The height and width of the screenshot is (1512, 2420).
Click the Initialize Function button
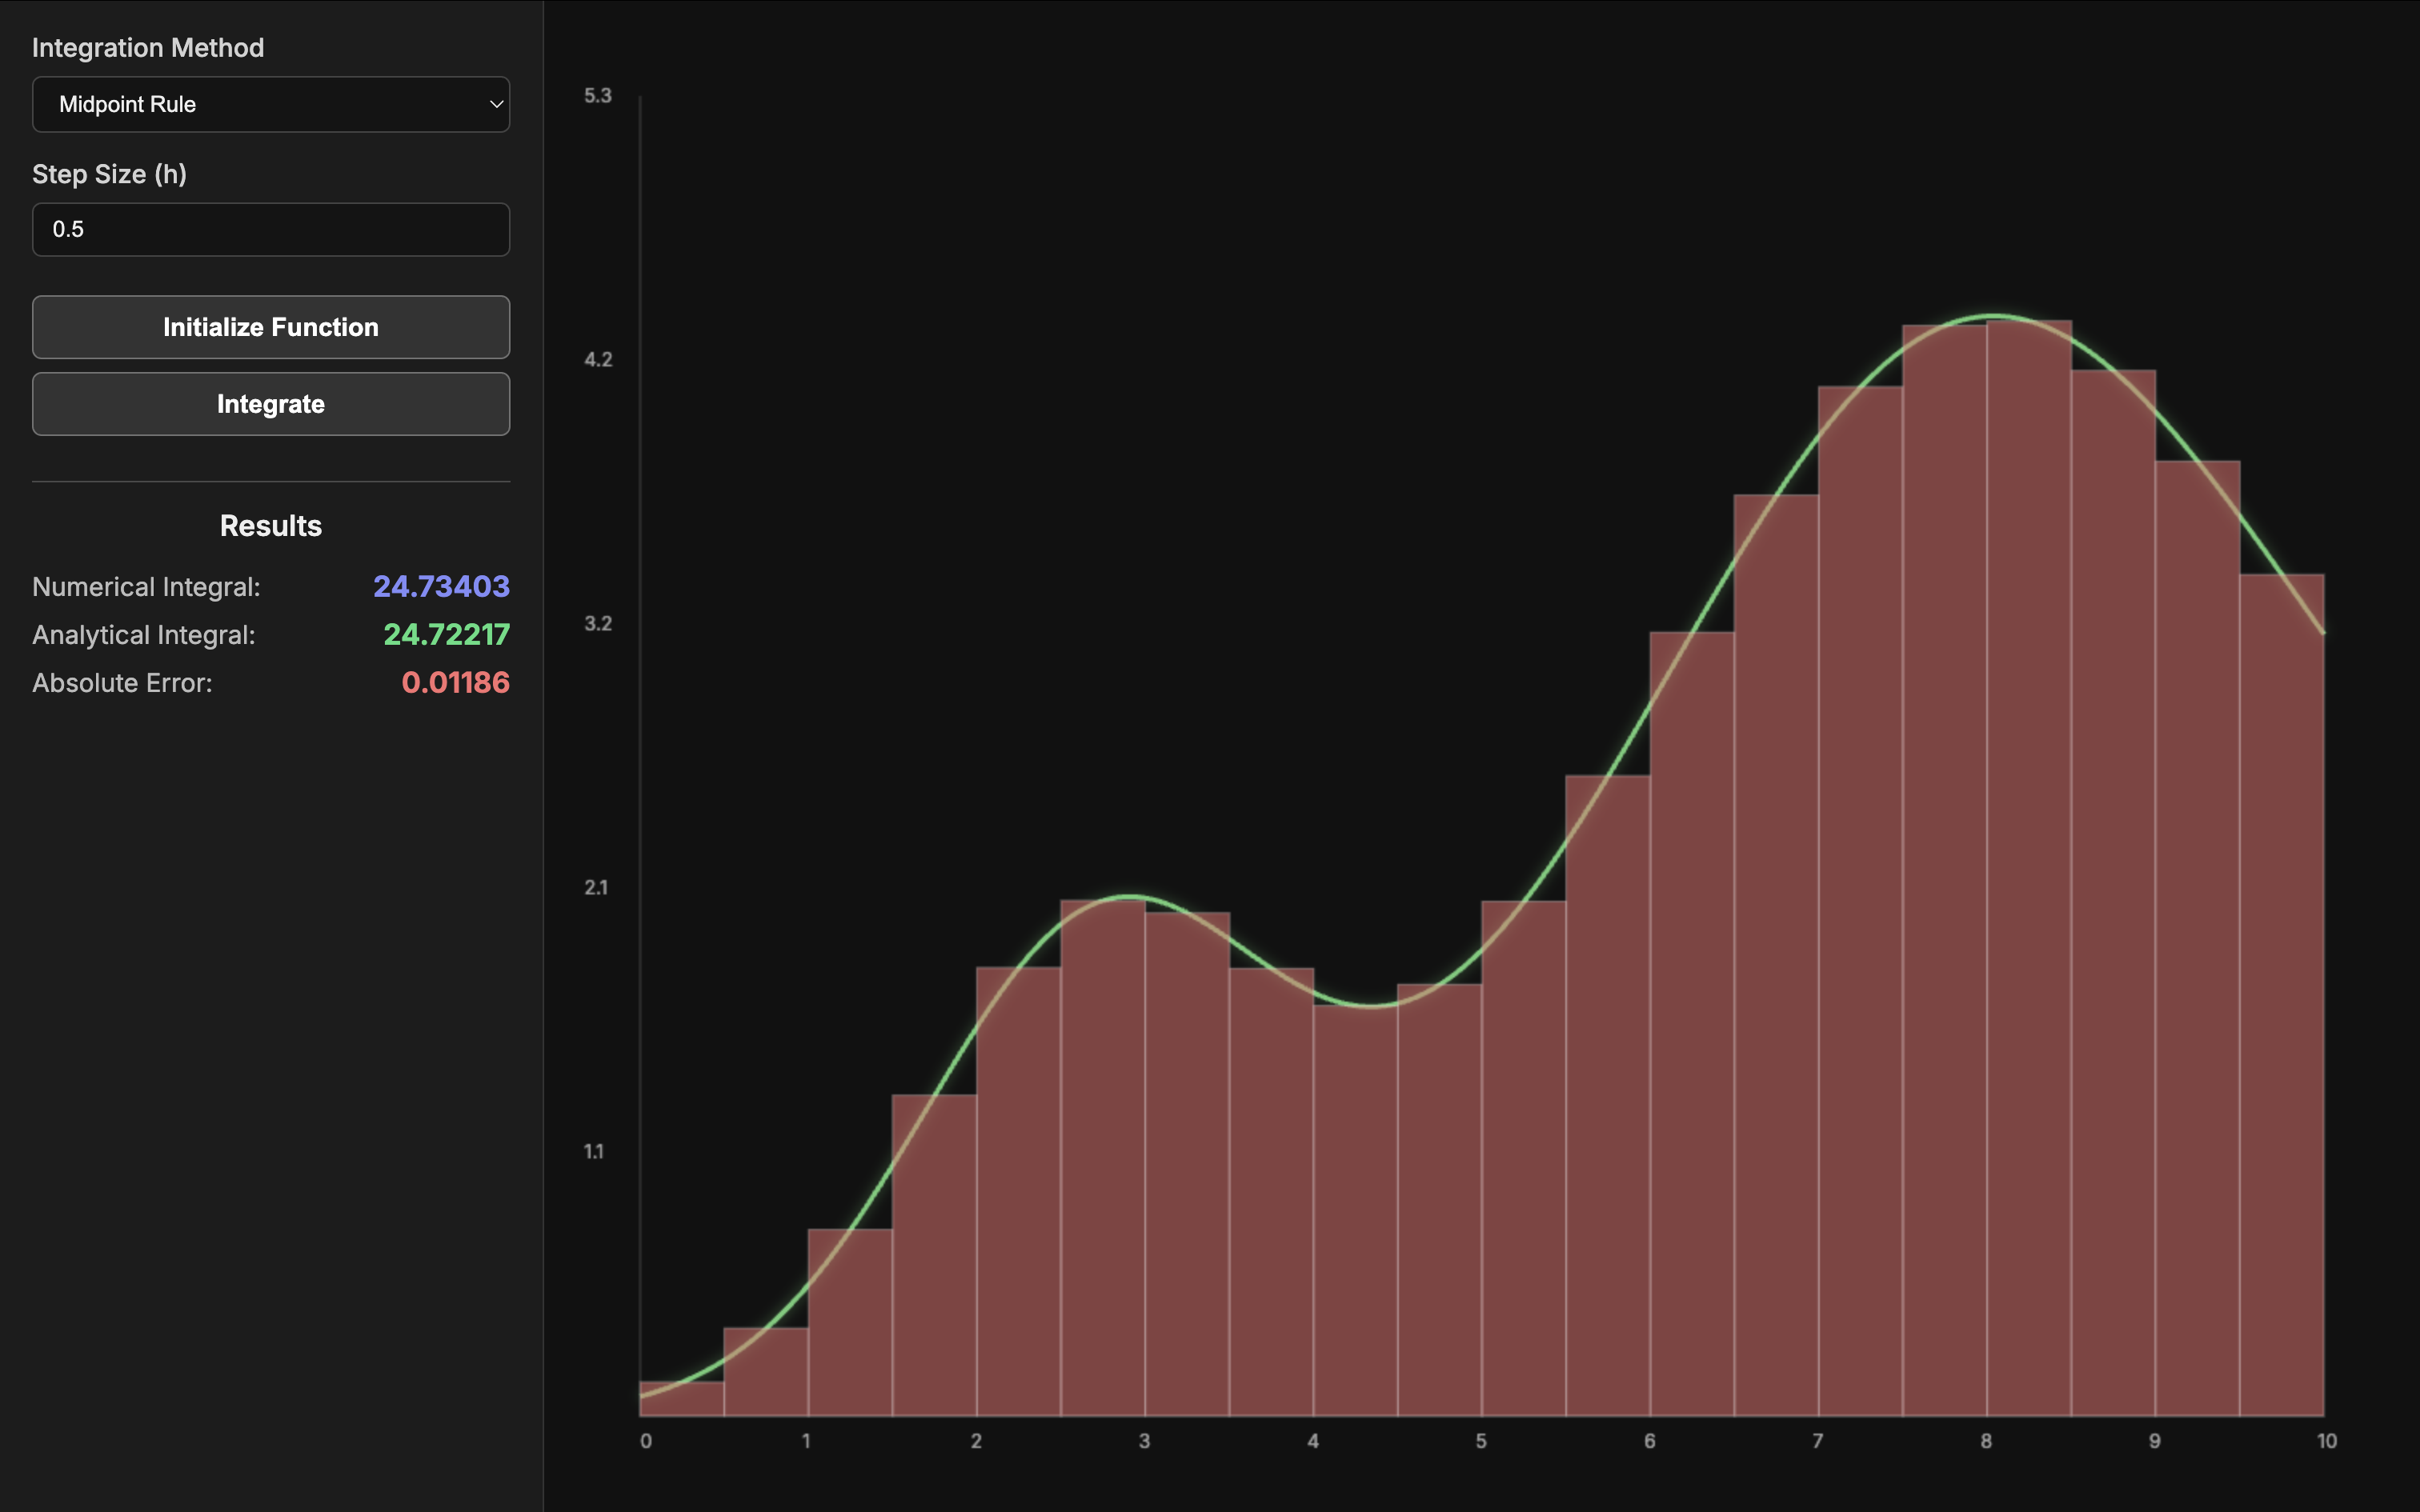270,327
